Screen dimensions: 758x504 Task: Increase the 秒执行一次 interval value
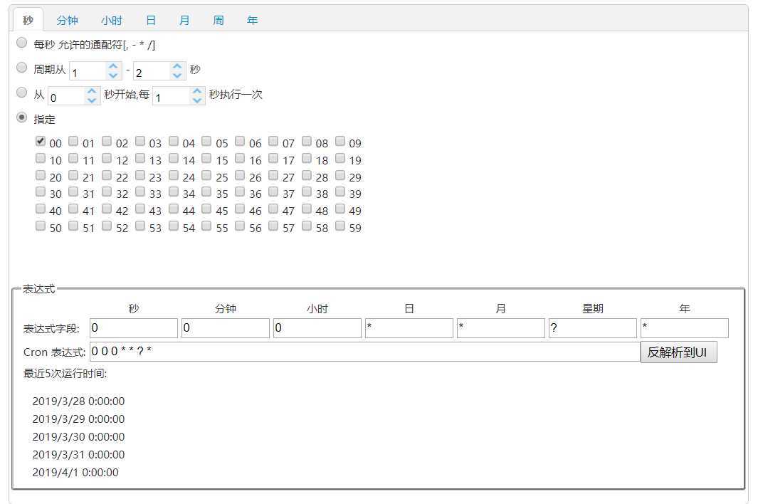(196, 90)
